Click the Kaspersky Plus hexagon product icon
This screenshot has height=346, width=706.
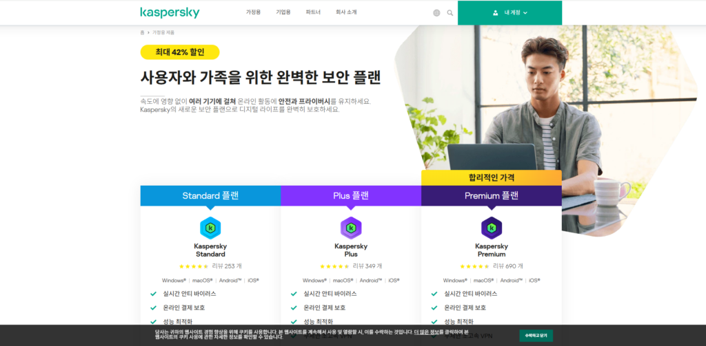coord(351,228)
